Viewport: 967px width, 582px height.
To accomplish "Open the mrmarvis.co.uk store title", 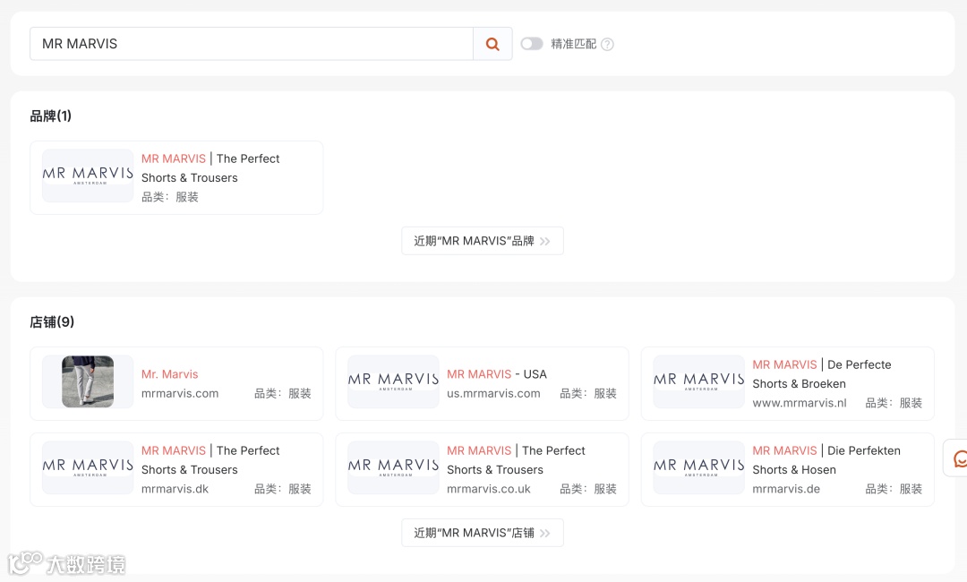I will pyautogui.click(x=516, y=460).
